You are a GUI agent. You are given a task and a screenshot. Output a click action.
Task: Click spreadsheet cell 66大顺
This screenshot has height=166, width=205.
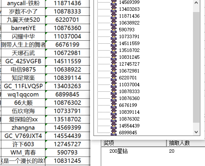click(x=23, y=103)
